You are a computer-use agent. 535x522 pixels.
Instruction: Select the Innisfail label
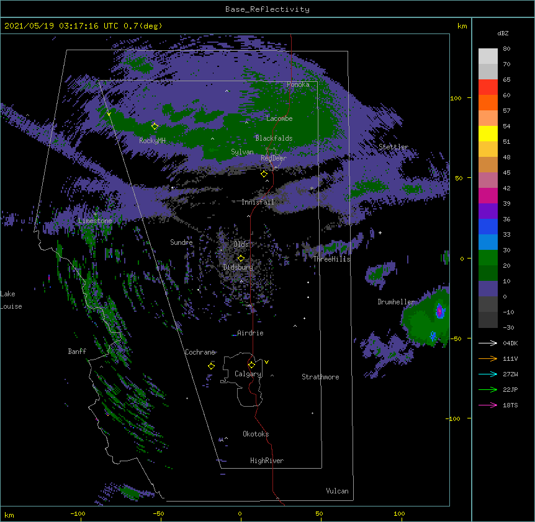[258, 202]
